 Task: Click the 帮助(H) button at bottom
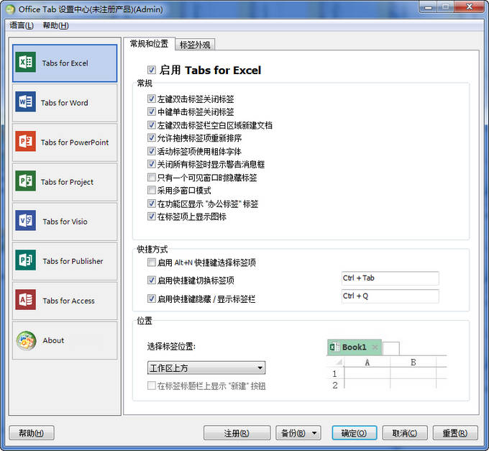click(x=31, y=433)
